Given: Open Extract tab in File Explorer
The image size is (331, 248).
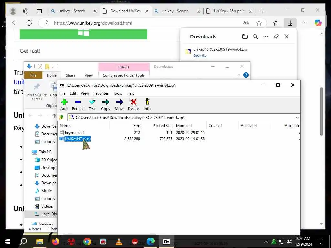Looking at the screenshot, I should pos(124,67).
